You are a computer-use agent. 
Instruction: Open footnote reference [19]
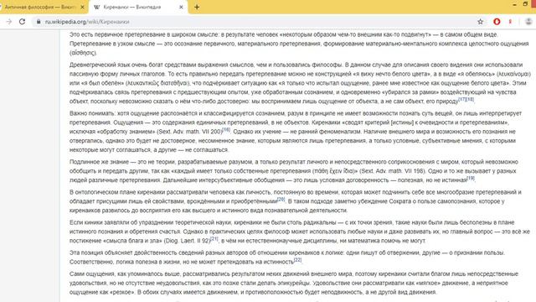click(471, 179)
